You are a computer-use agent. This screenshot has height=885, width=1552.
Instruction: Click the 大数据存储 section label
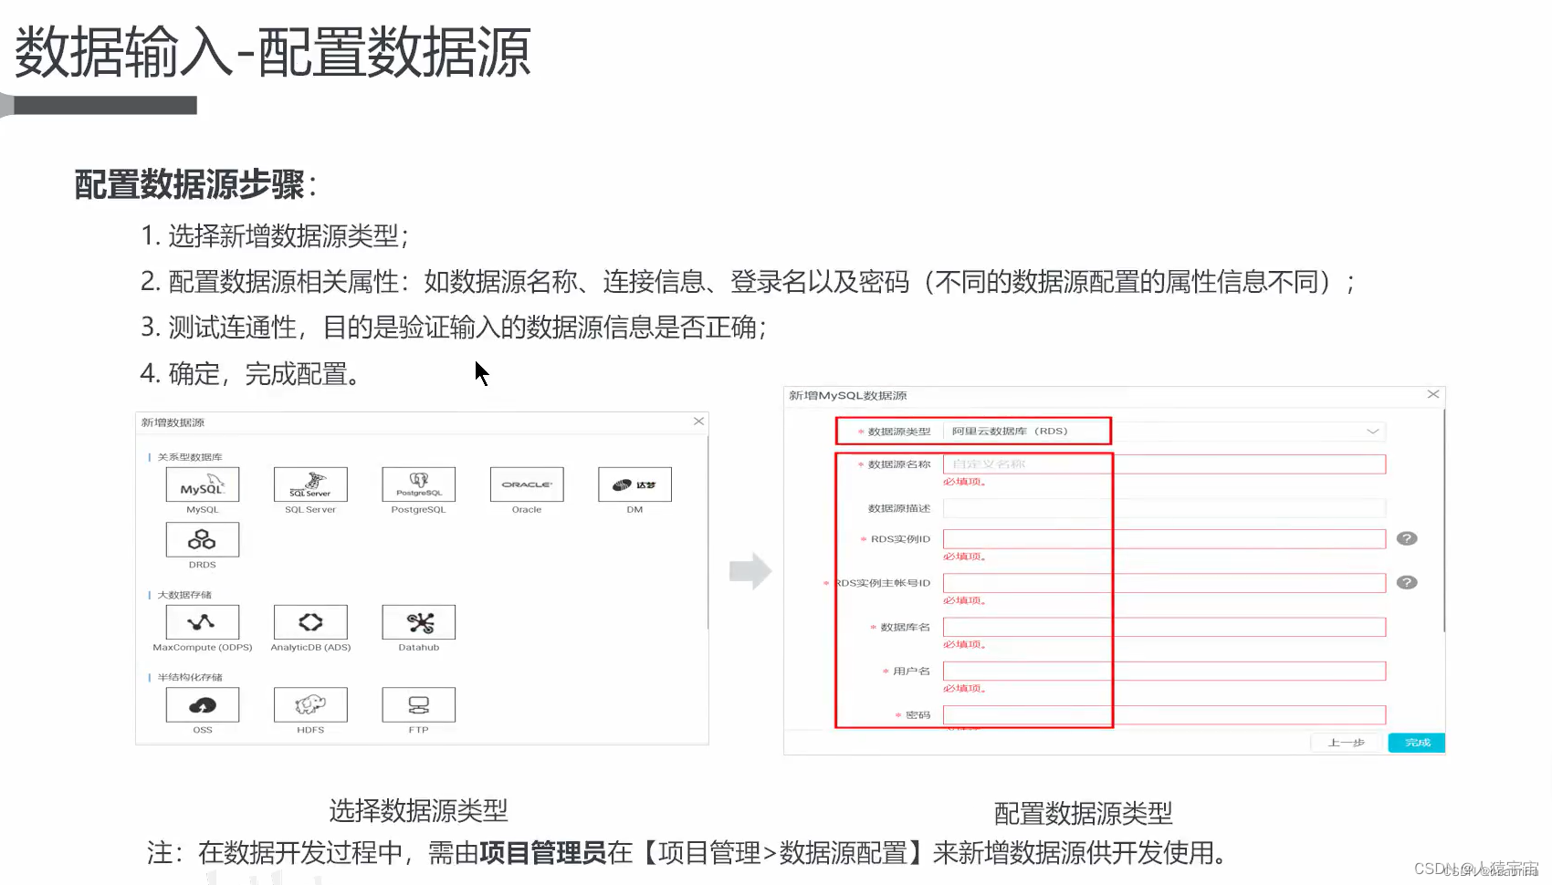184,595
